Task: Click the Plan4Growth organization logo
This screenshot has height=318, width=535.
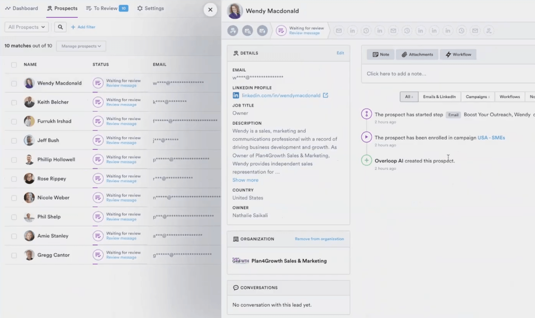Action: point(240,261)
